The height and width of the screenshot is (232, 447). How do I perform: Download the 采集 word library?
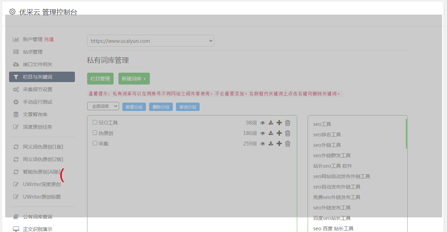(x=271, y=144)
